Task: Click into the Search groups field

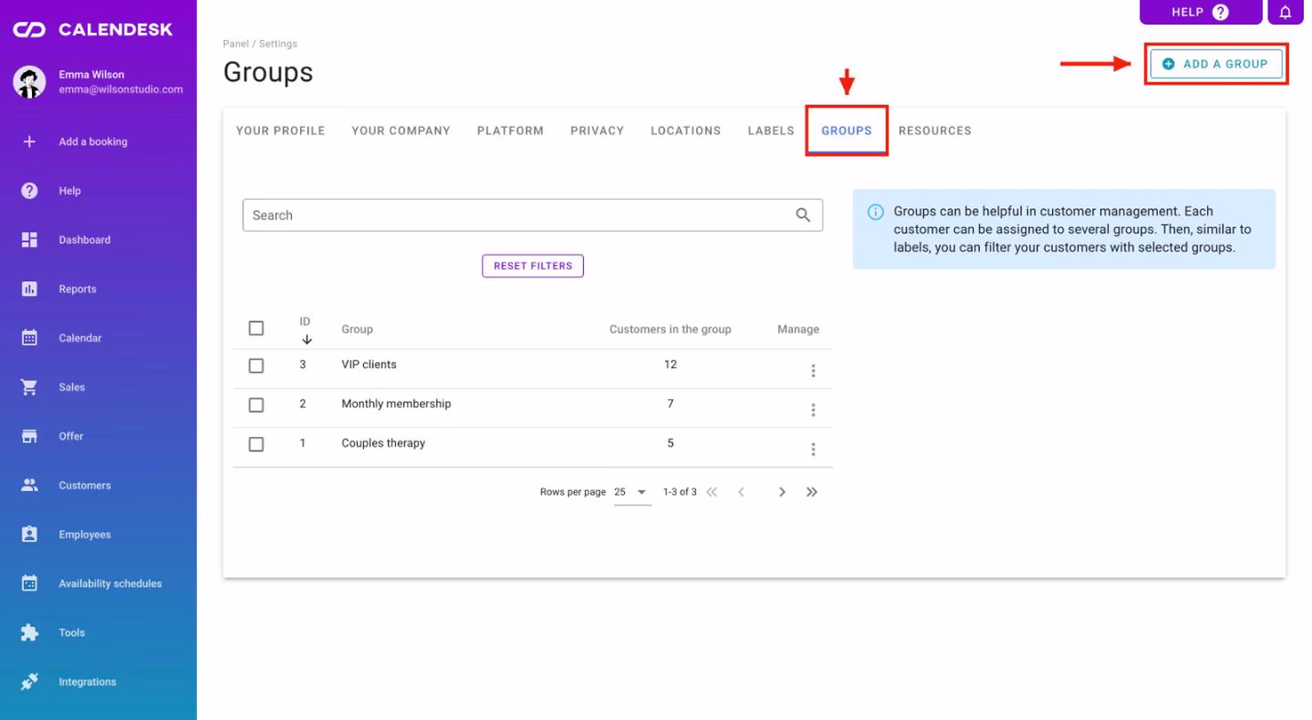Action: 533,215
